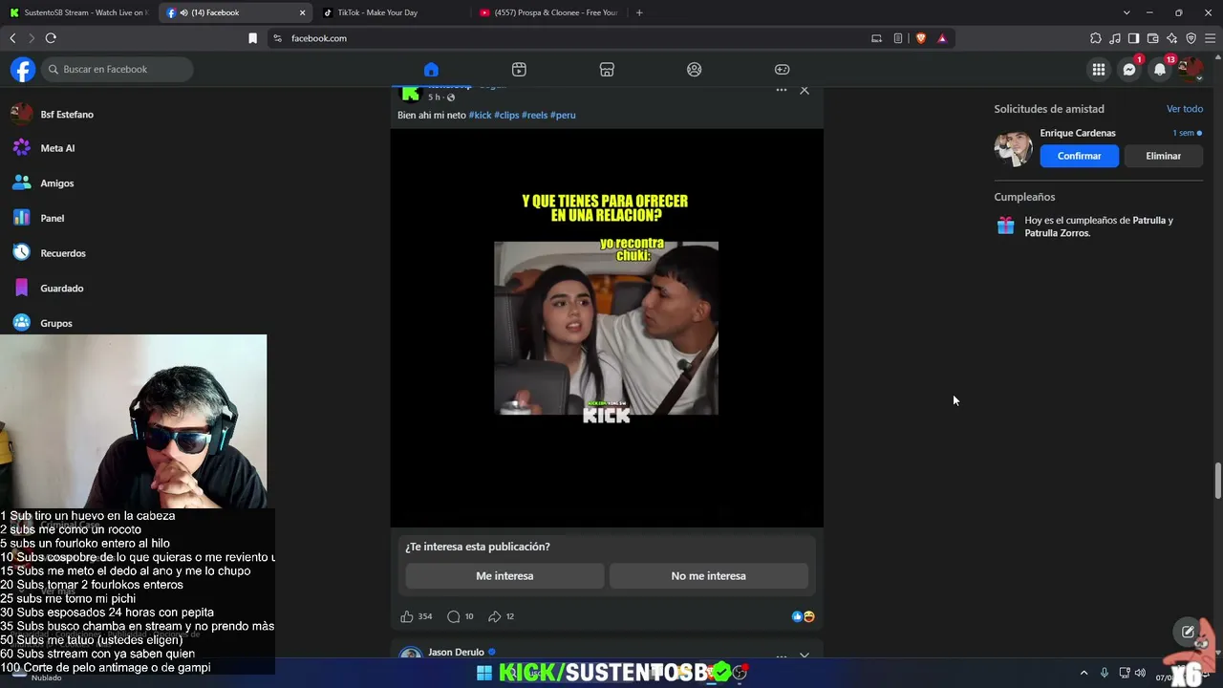The width and height of the screenshot is (1223, 688).
Task: Open Patrulla's birthday profile link
Action: pyautogui.click(x=1149, y=220)
